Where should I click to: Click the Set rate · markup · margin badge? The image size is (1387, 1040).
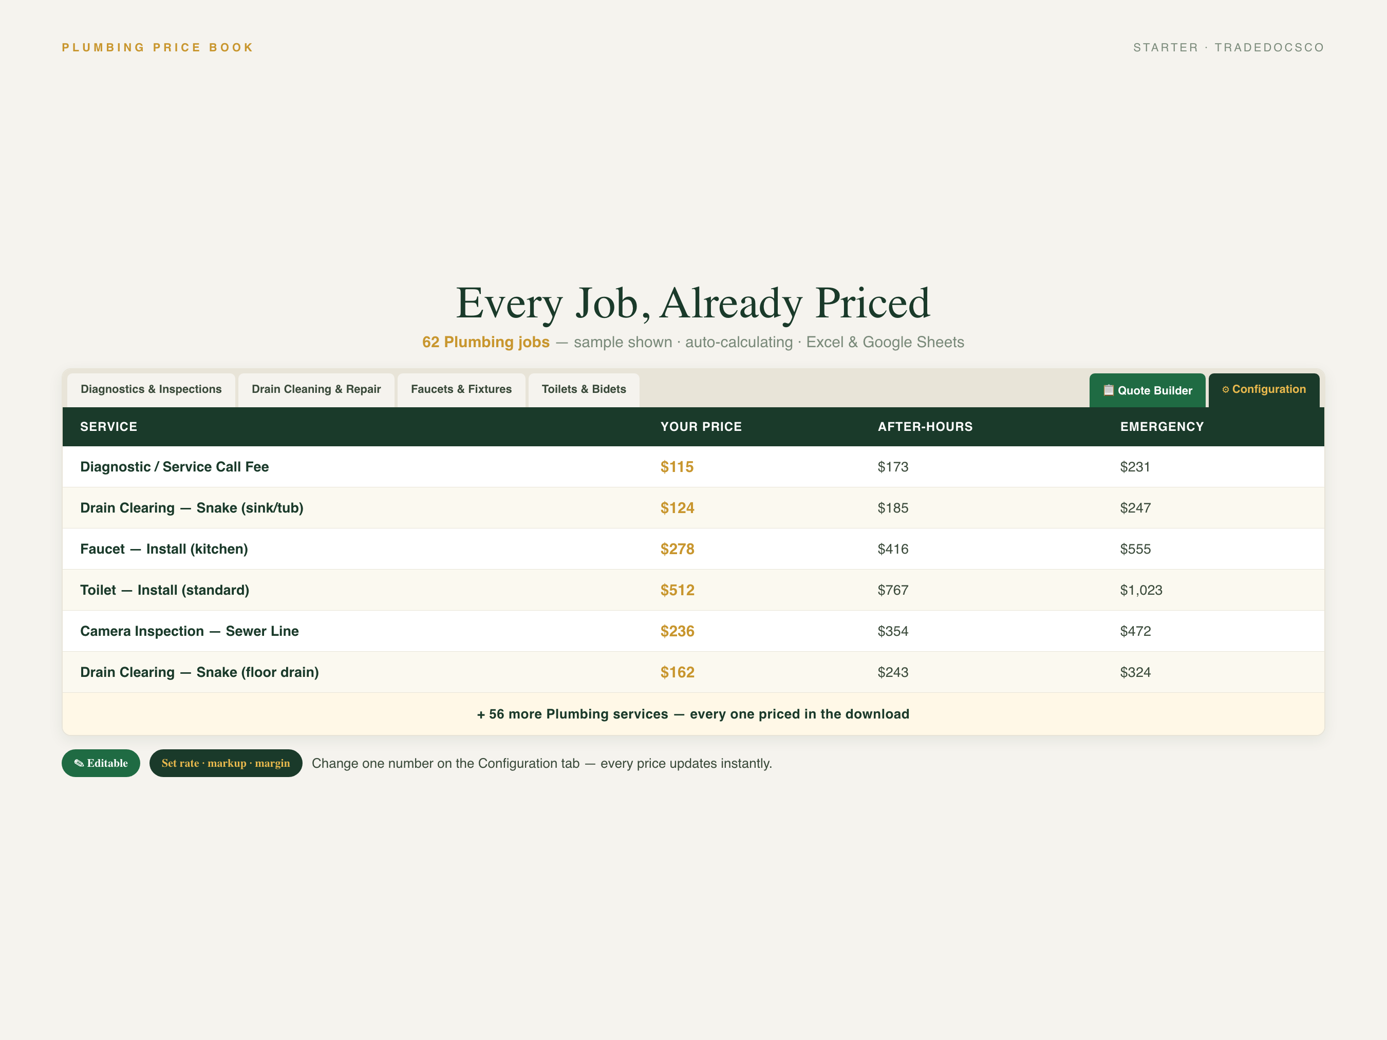(226, 763)
